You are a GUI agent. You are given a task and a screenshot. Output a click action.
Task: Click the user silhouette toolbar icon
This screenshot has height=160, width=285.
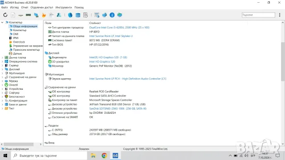(59, 15)
